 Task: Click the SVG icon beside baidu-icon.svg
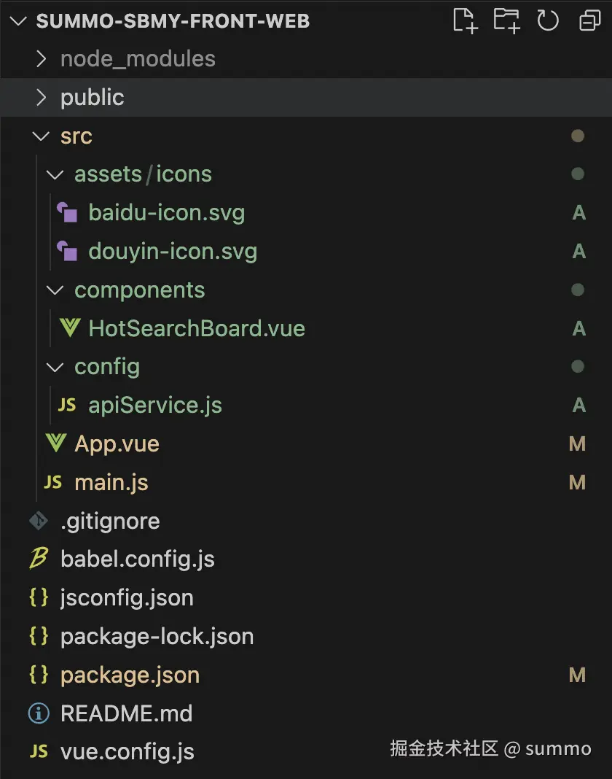point(68,213)
